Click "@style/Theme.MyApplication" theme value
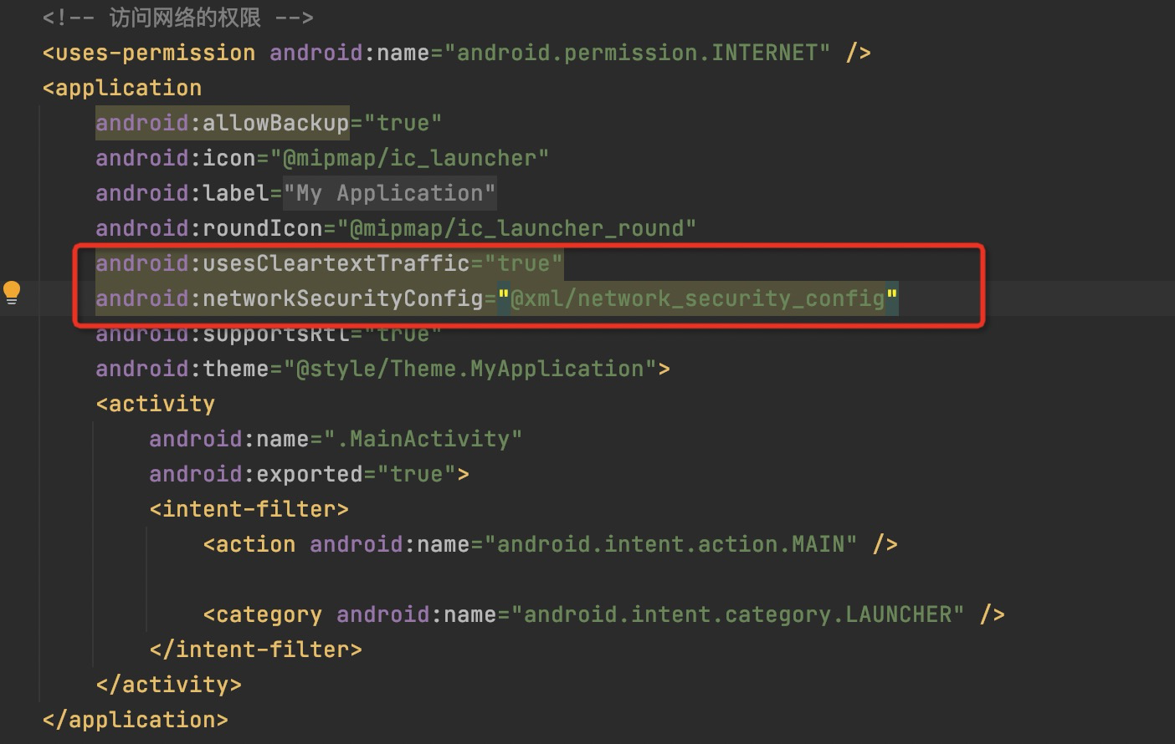 tap(470, 369)
